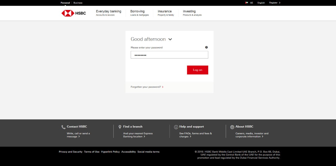Click the Please enter your password label
Screen dimensions: 336x166
coord(146,48)
